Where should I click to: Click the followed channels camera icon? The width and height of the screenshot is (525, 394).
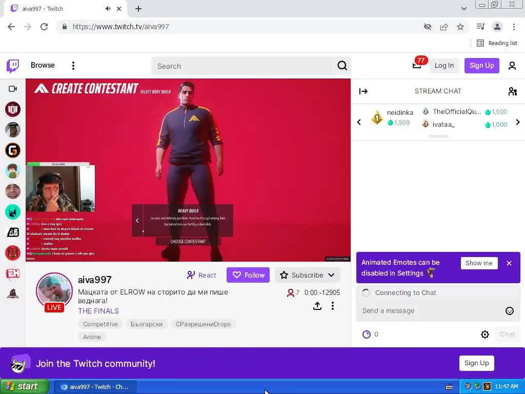point(13,89)
